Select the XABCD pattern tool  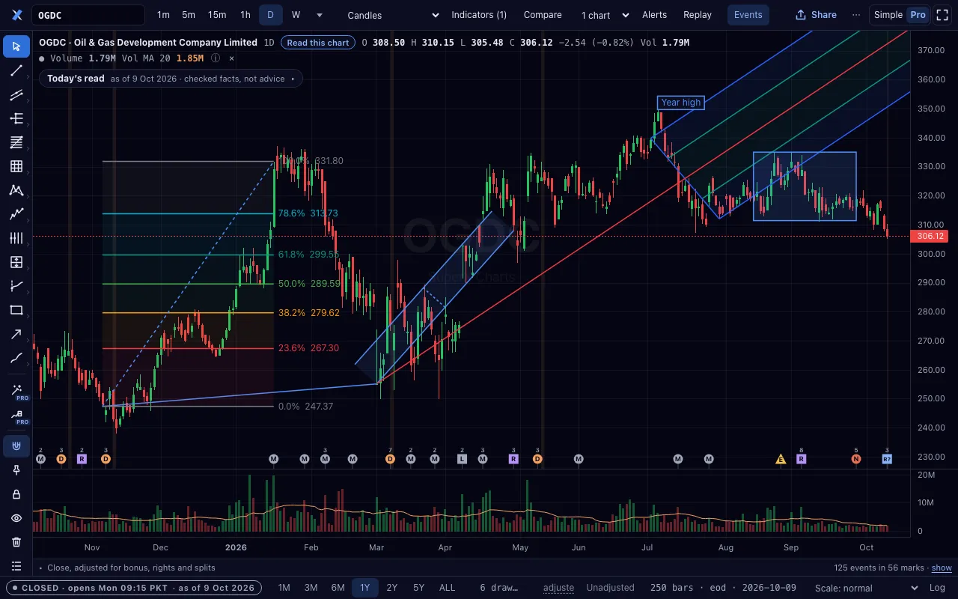pos(16,190)
